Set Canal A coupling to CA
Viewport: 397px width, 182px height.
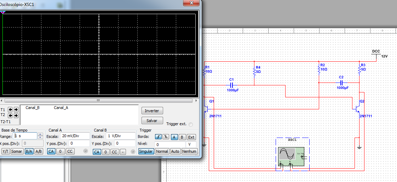click(51, 151)
